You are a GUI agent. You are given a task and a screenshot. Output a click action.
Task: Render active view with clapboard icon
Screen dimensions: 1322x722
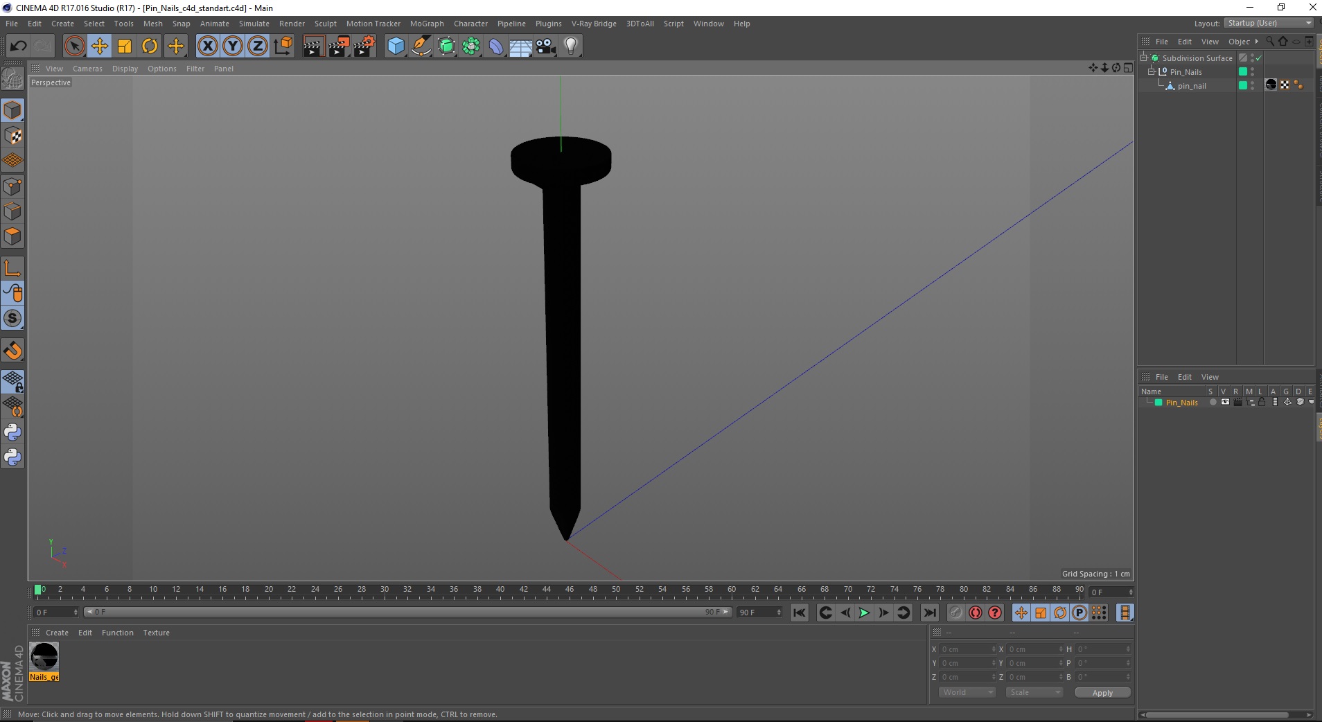coord(313,46)
